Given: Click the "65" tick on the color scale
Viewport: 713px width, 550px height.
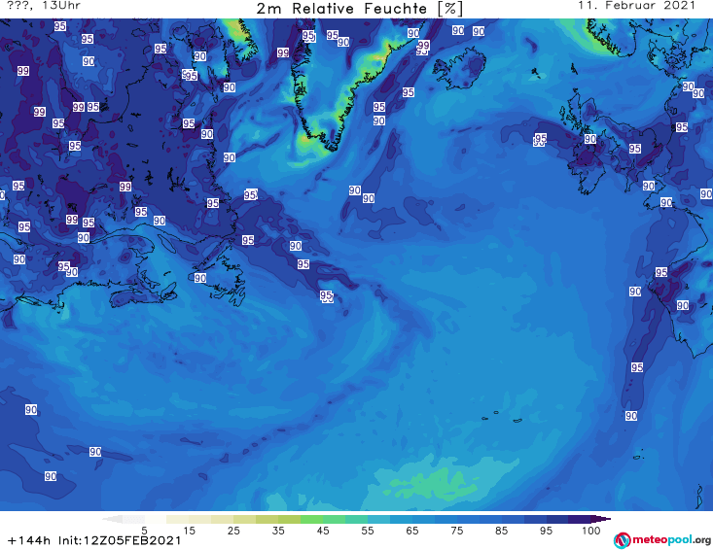Looking at the screenshot, I should pyautogui.click(x=412, y=531).
